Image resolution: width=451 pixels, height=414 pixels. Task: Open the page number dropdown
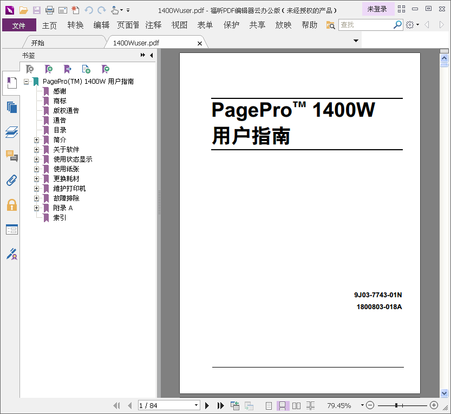[x=196, y=405]
